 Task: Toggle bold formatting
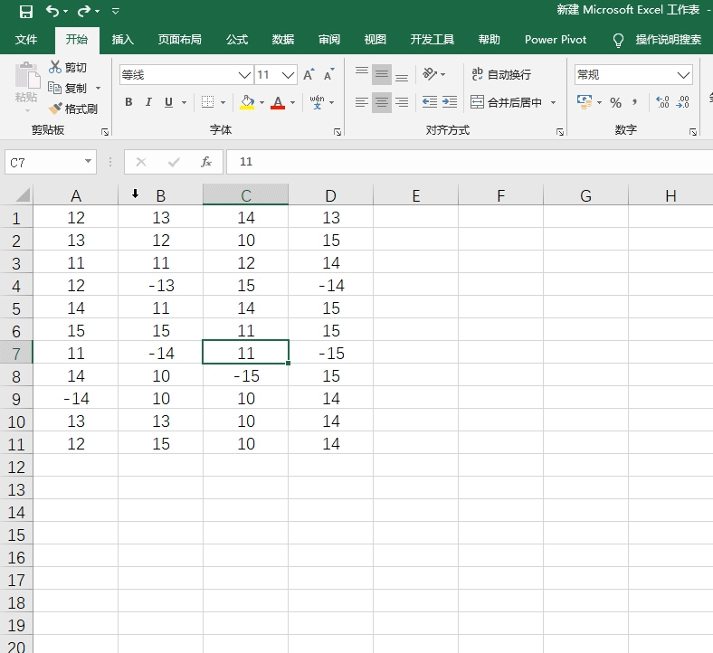(128, 102)
